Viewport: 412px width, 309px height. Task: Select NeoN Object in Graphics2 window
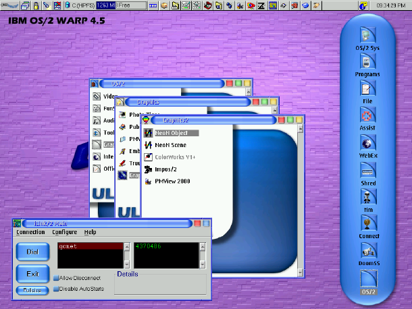tap(172, 133)
